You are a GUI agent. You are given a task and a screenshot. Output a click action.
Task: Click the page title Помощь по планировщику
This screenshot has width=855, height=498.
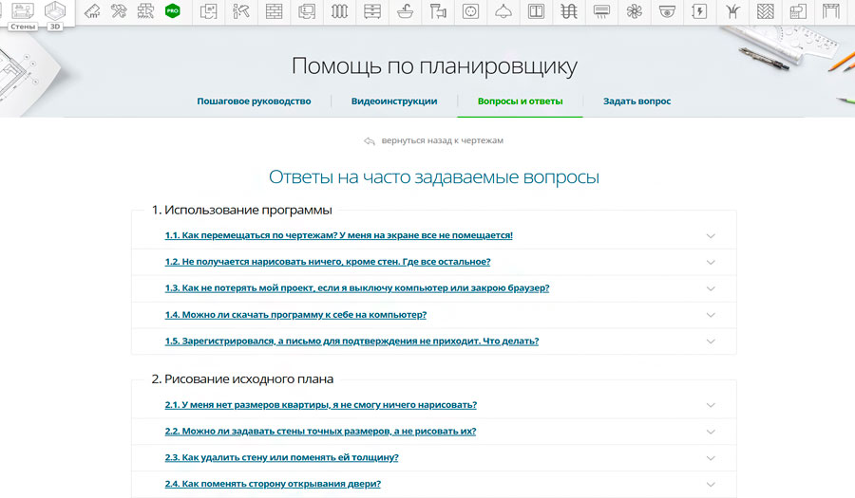(x=434, y=66)
